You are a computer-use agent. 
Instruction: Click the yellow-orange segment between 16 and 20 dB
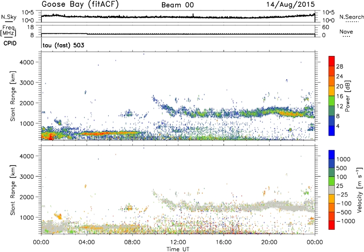(x=332, y=91)
